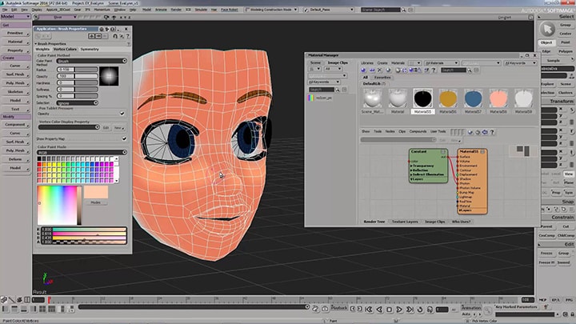The width and height of the screenshot is (576, 324).
Task: Open the All Materials filter dropdown
Action: coord(441,63)
